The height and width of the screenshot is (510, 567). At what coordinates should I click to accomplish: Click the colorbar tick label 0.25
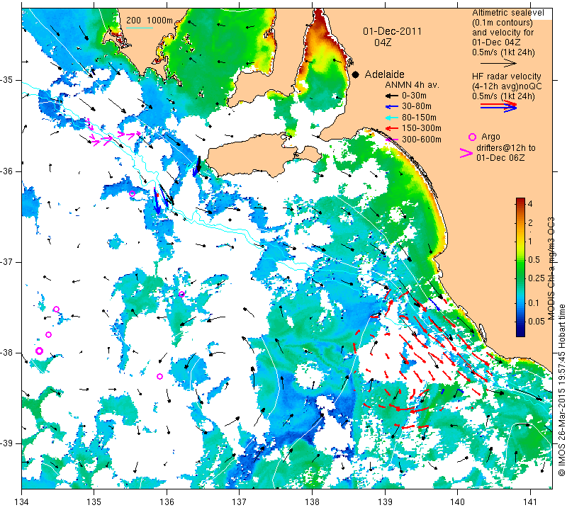coord(536,278)
